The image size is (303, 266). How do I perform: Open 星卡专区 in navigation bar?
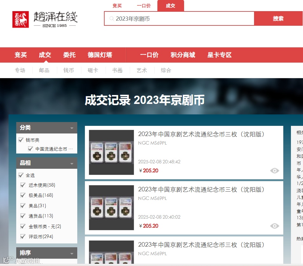(x=219, y=55)
